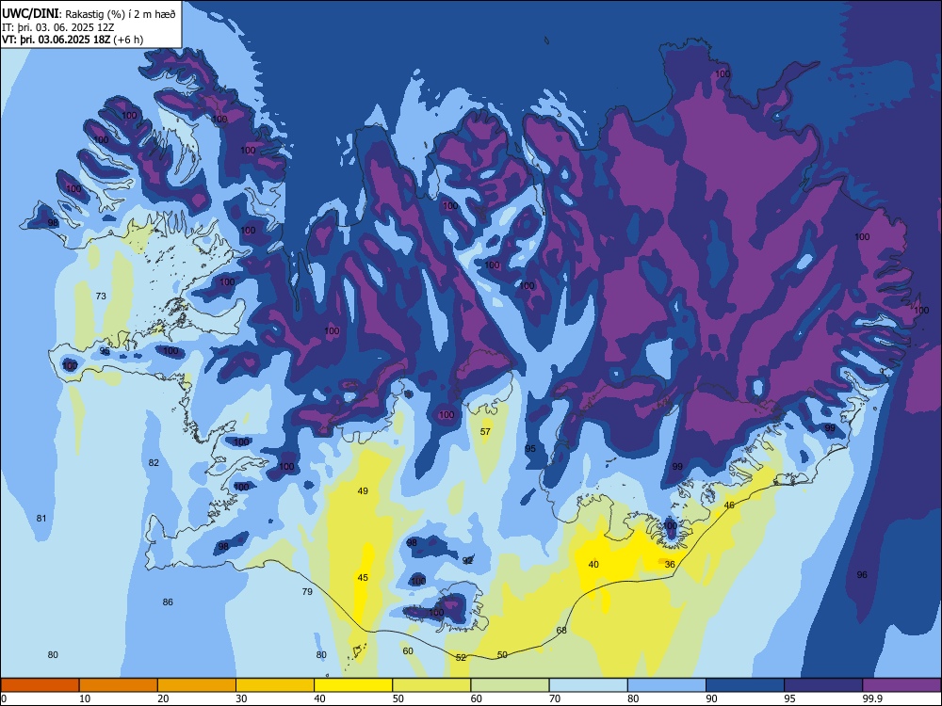
Task: Click the '57' humidity value on the map
Action: coord(485,431)
